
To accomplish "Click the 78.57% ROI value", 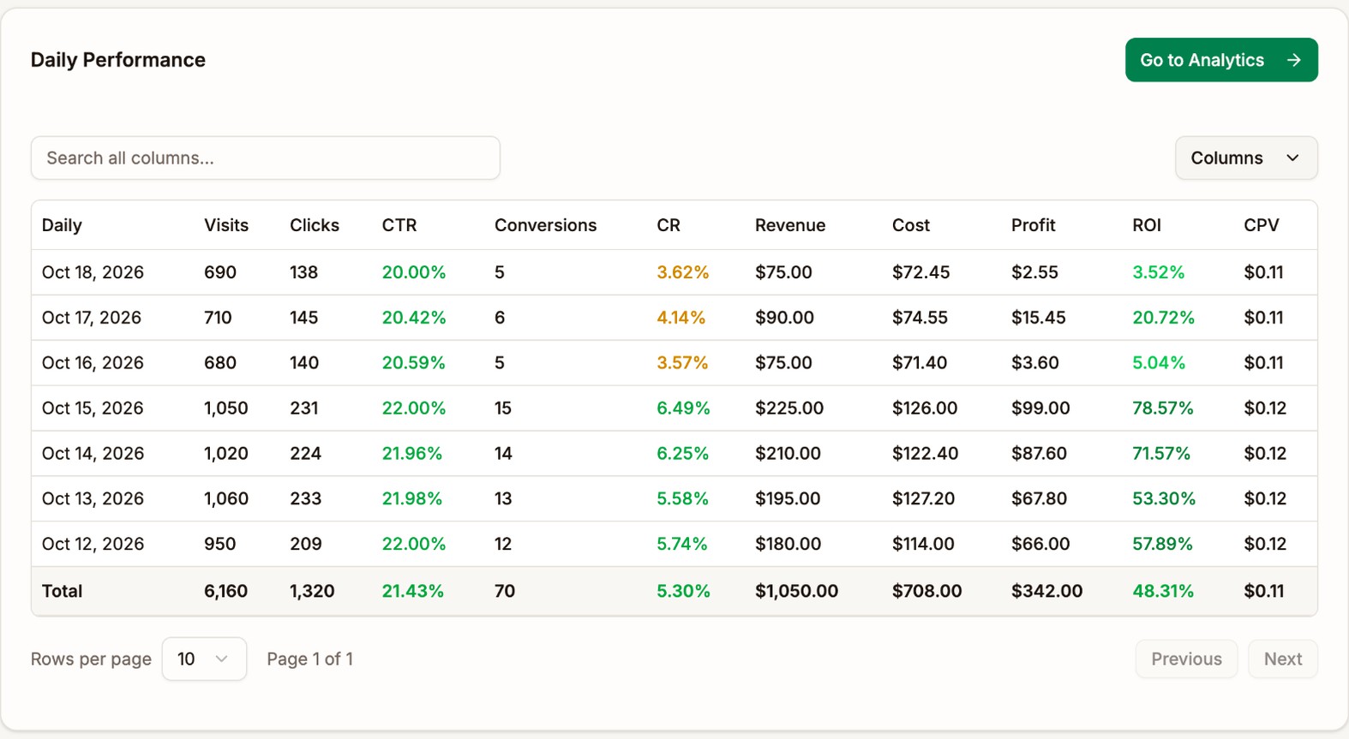I will click(x=1163, y=408).
